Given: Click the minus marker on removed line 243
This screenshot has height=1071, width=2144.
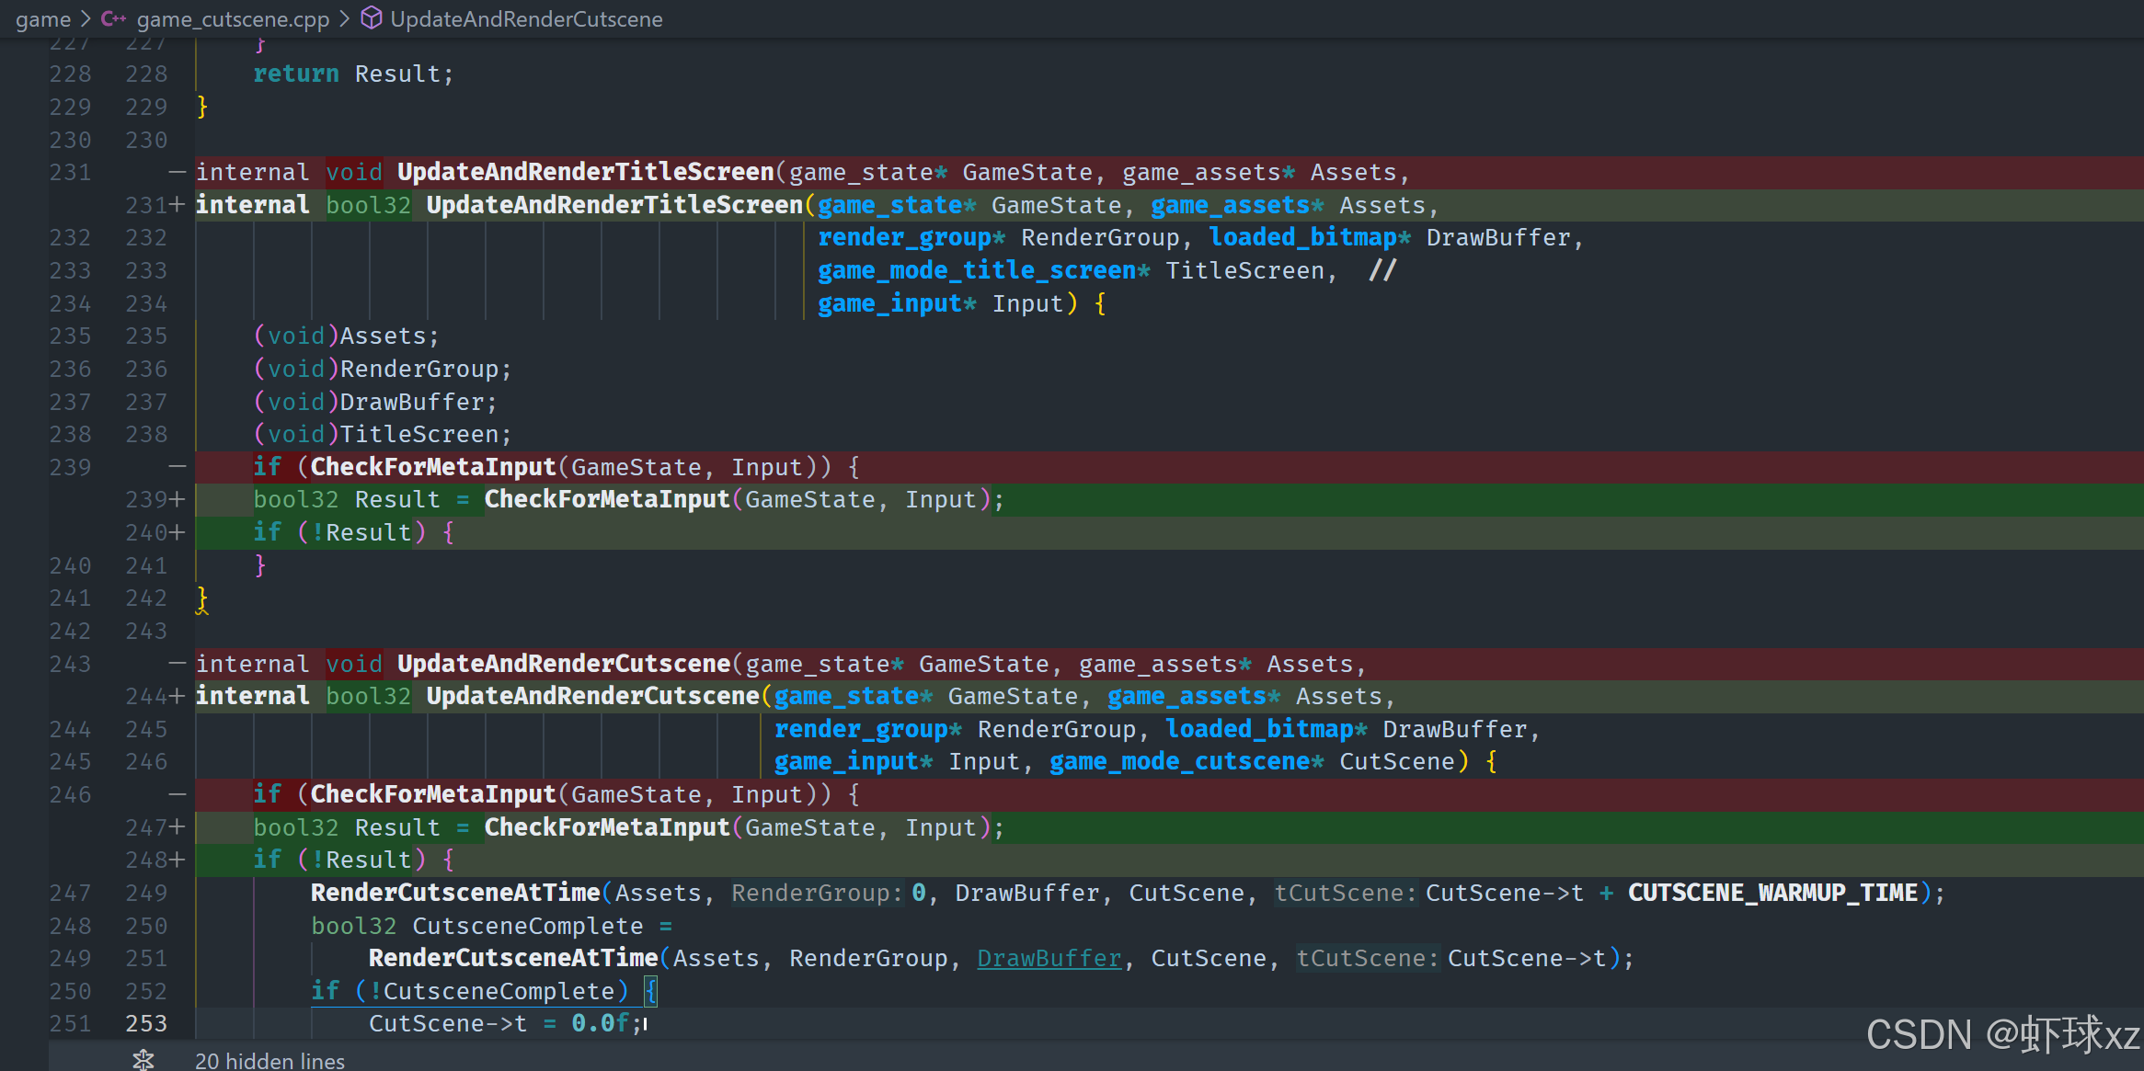Looking at the screenshot, I should click(177, 664).
